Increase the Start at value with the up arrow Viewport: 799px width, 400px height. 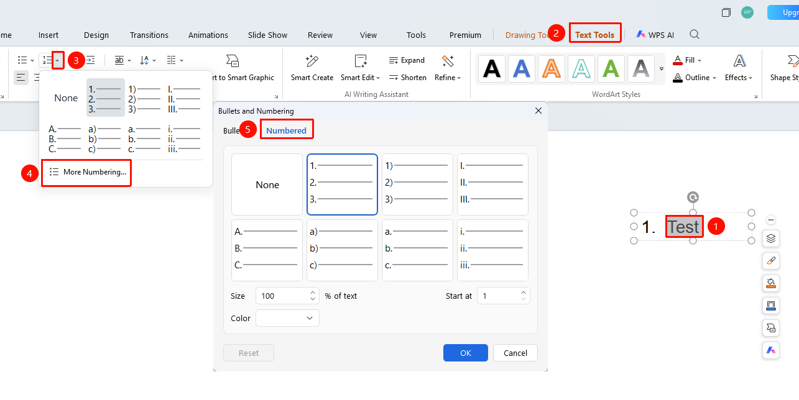(x=524, y=292)
